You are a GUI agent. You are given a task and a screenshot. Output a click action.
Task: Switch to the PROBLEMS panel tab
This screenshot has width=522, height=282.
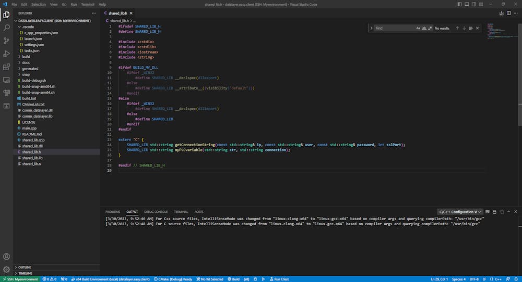(x=113, y=212)
